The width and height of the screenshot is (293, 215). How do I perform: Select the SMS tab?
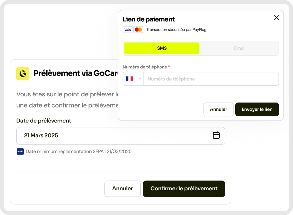coord(162,48)
